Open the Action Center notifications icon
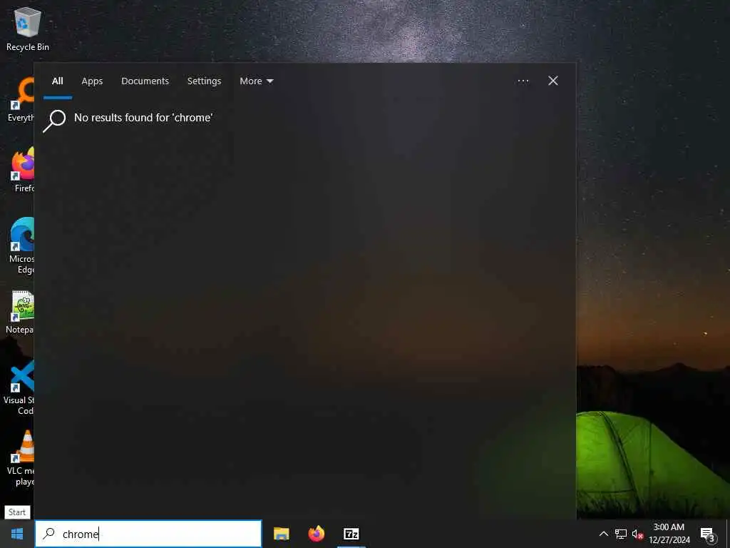This screenshot has width=730, height=548. [708, 534]
